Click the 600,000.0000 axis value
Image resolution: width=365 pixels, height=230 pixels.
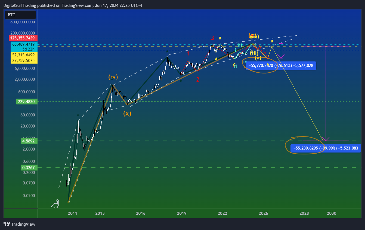(x=23, y=22)
